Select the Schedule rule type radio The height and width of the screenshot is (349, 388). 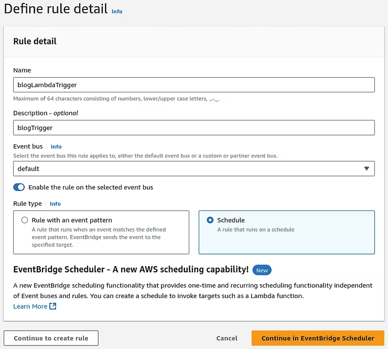point(210,220)
